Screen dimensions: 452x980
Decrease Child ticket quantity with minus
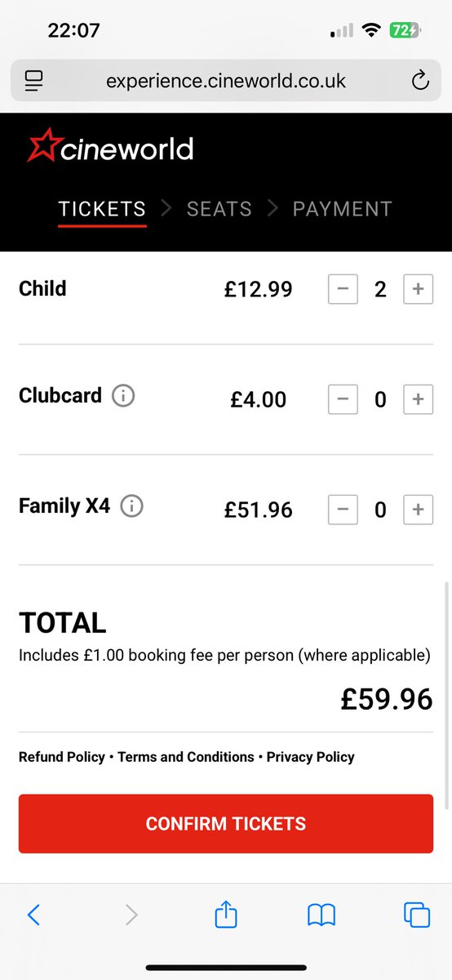(x=343, y=289)
